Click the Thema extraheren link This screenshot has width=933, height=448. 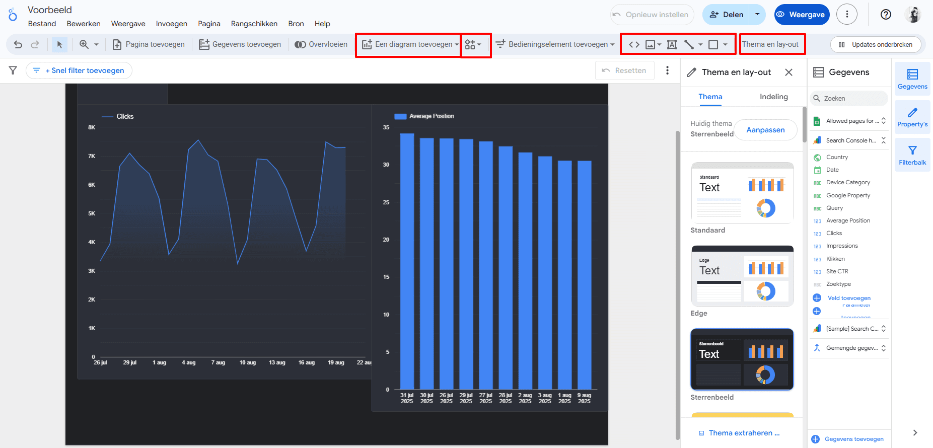point(739,433)
